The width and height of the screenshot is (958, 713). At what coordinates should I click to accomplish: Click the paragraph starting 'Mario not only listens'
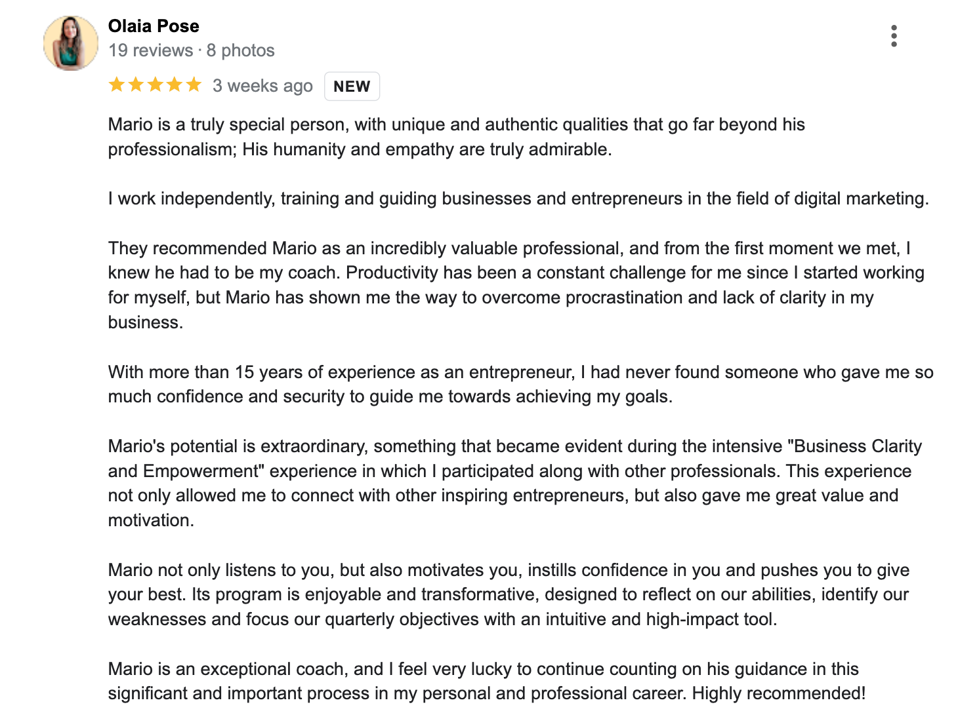coord(509,594)
